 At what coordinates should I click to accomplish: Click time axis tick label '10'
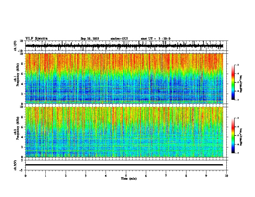[x=226, y=176]
